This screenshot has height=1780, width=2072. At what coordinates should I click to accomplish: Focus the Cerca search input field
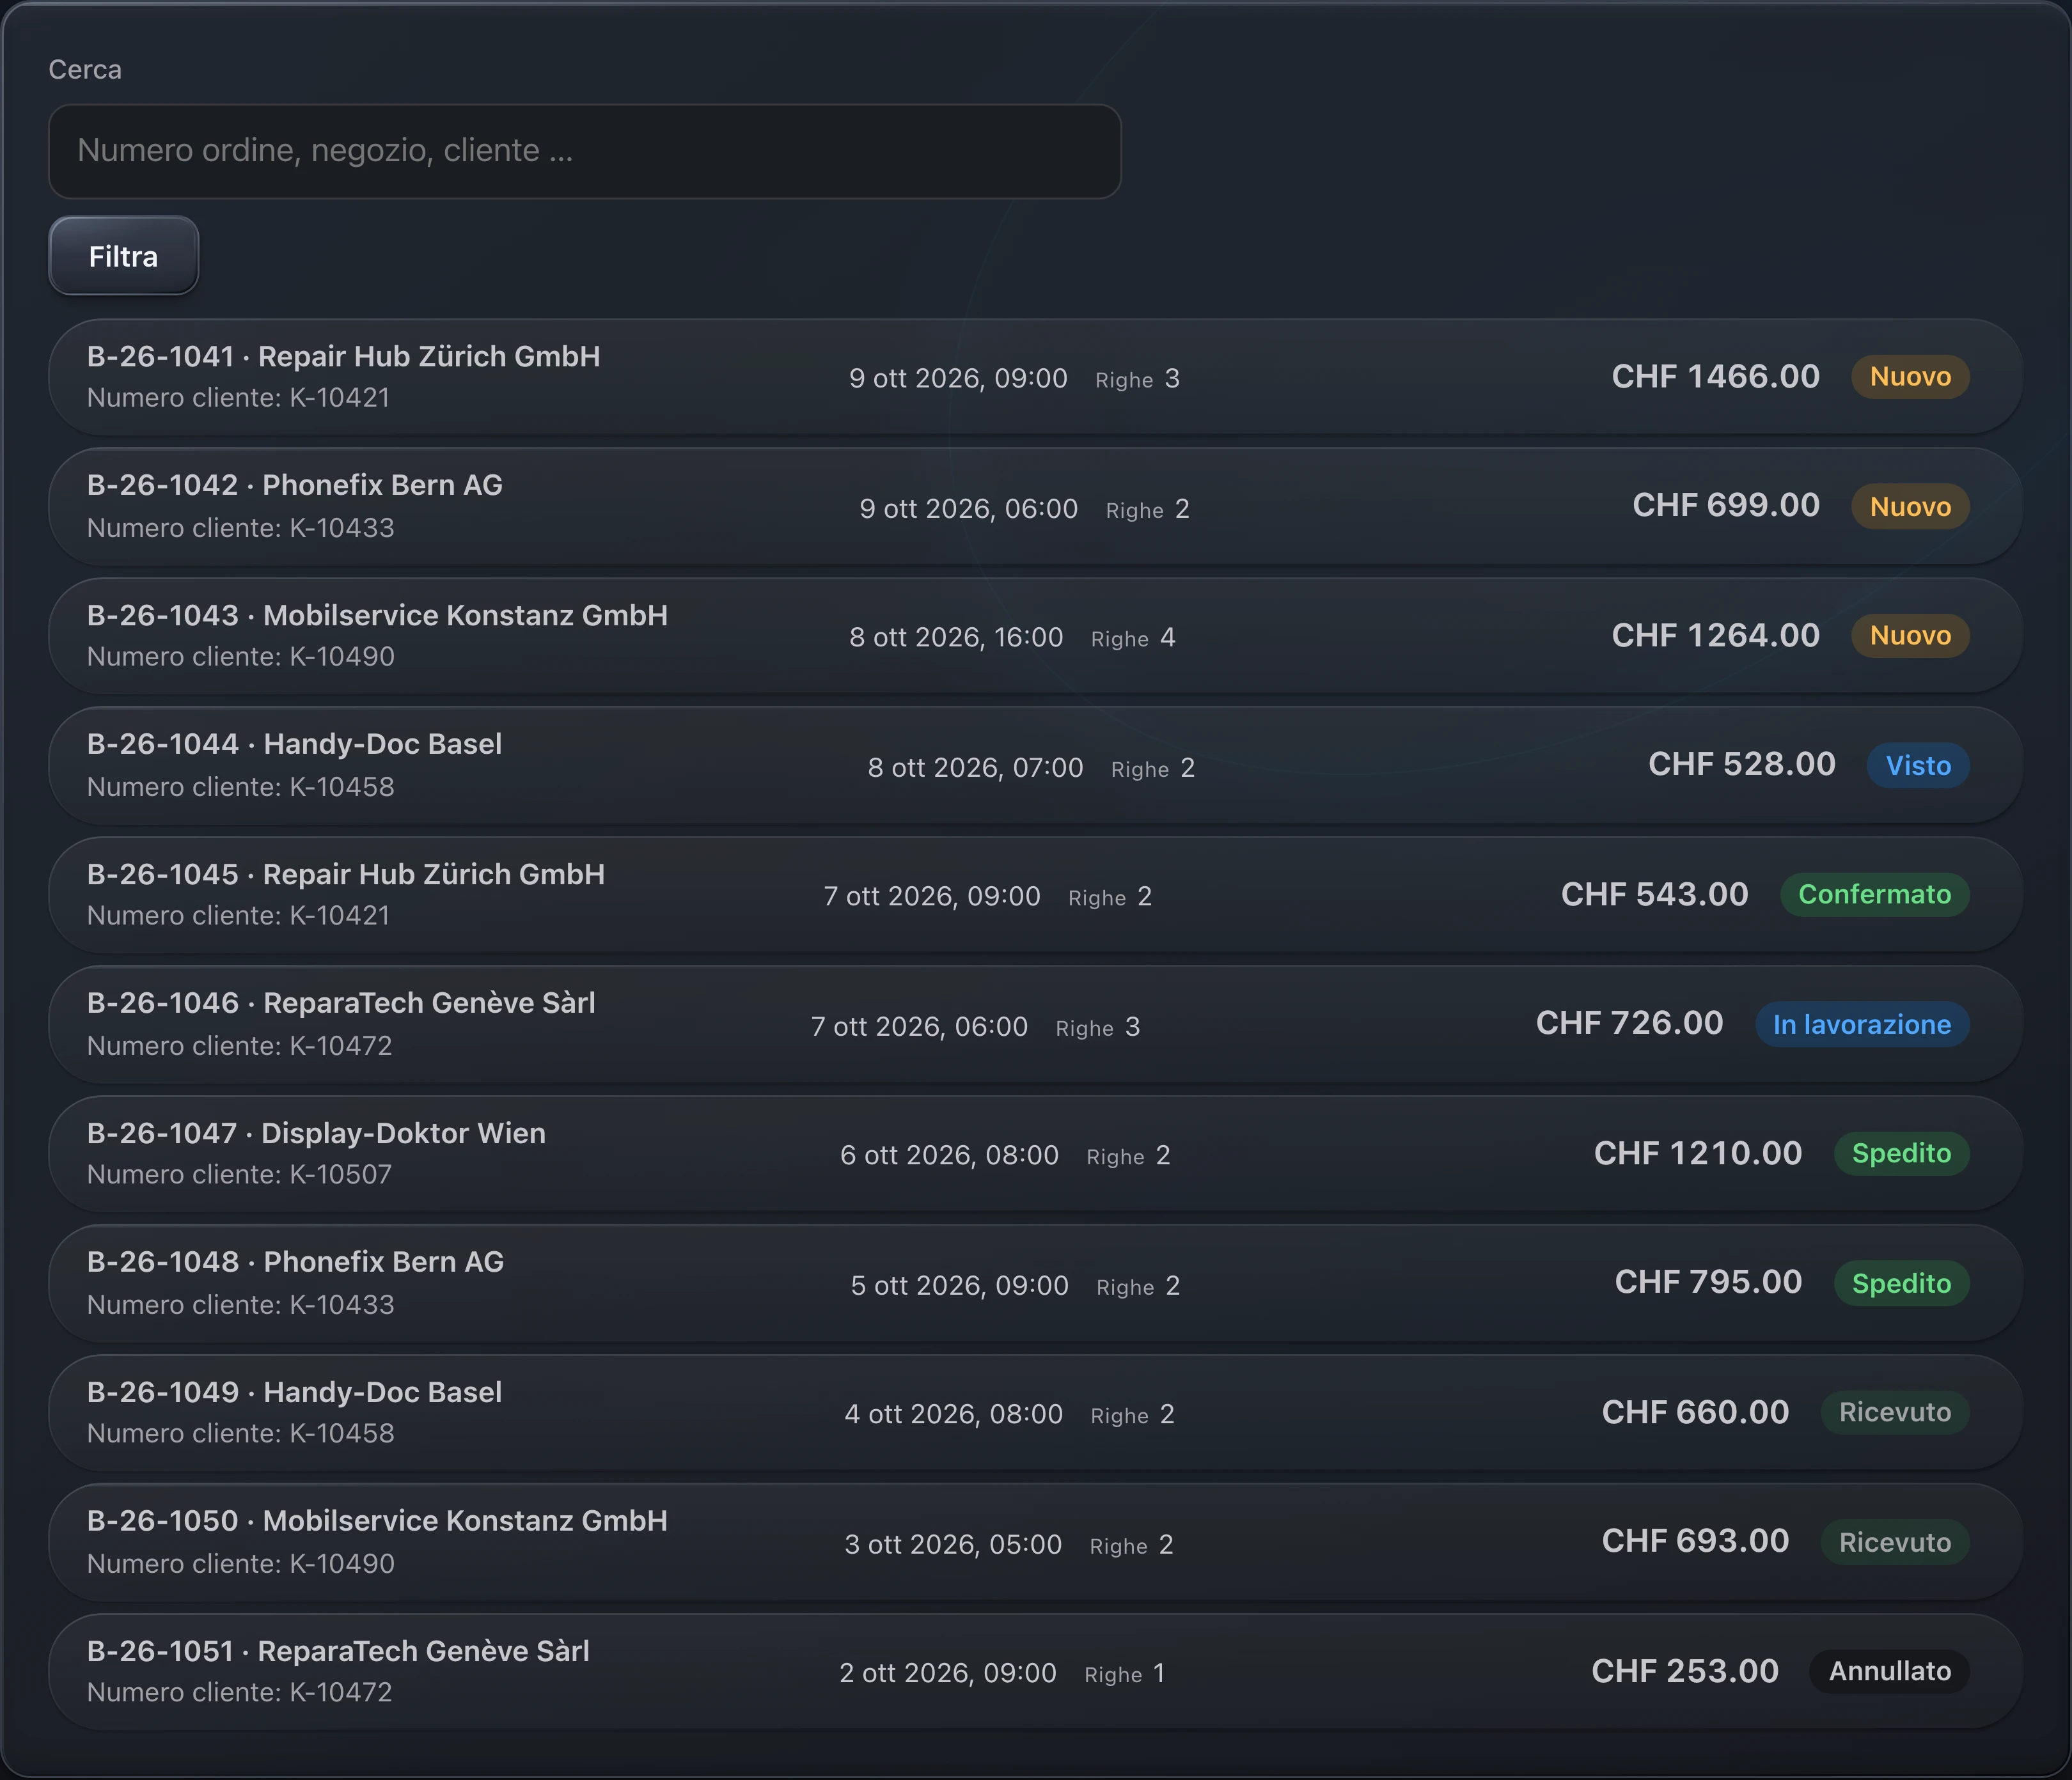point(585,151)
